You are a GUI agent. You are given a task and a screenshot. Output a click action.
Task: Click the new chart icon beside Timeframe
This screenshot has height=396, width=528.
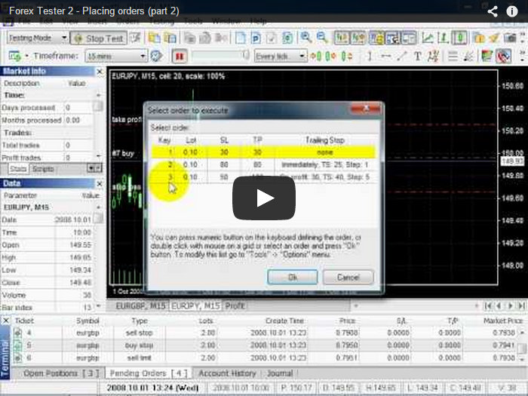(x=14, y=56)
